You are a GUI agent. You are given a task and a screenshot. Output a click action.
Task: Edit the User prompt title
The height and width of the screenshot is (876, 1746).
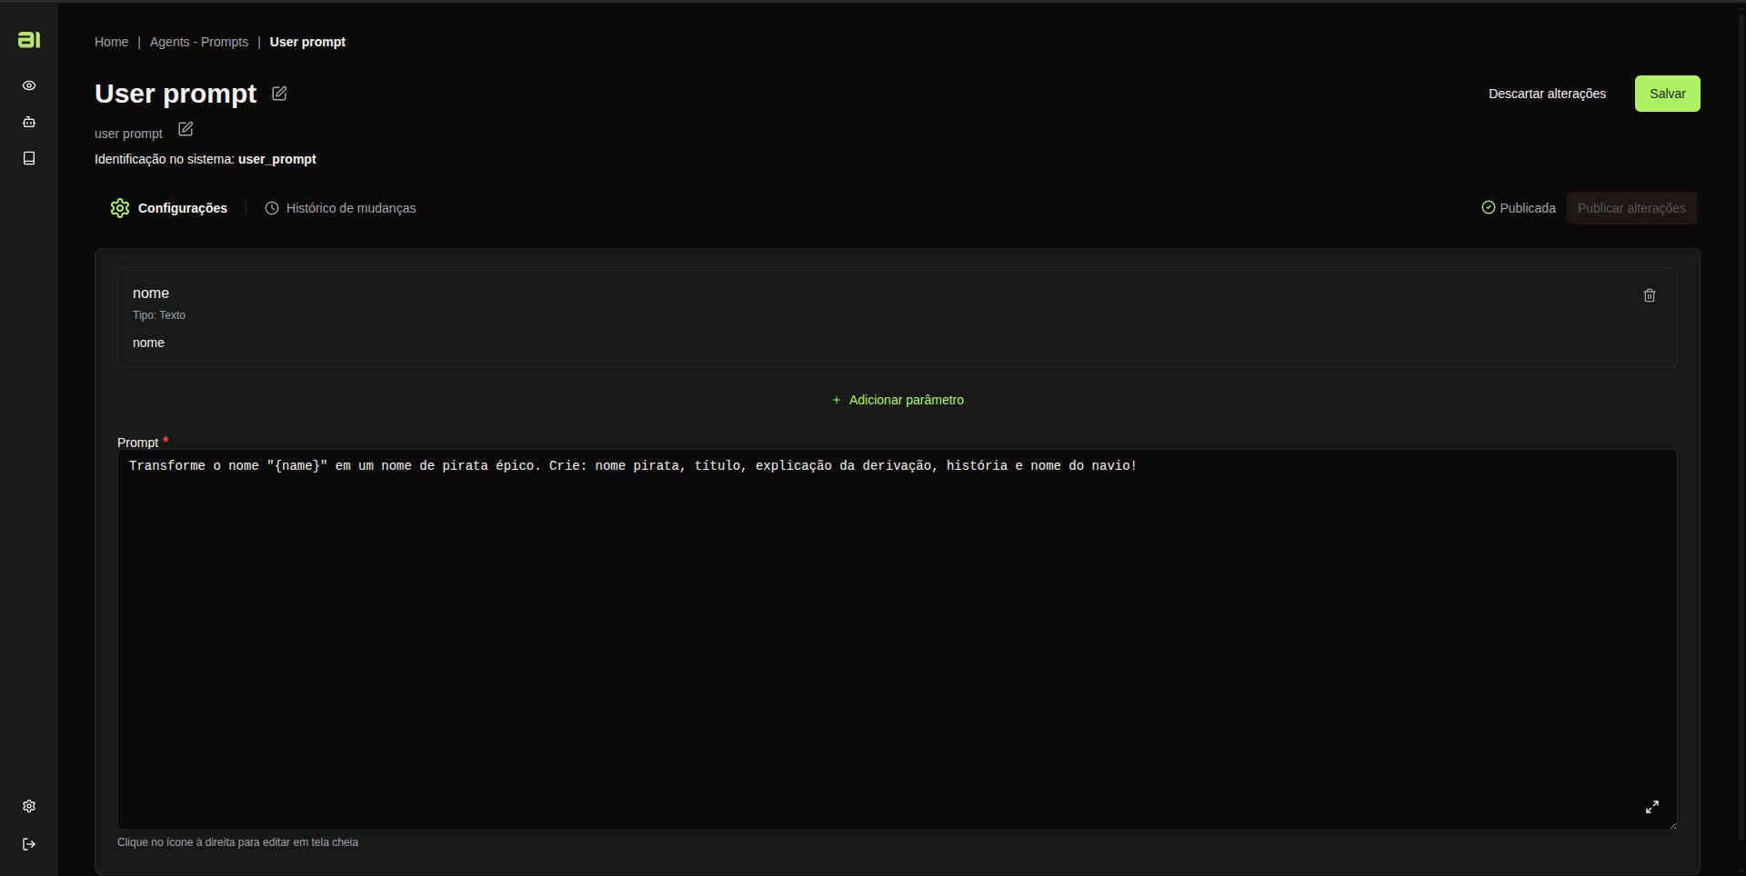[279, 94]
